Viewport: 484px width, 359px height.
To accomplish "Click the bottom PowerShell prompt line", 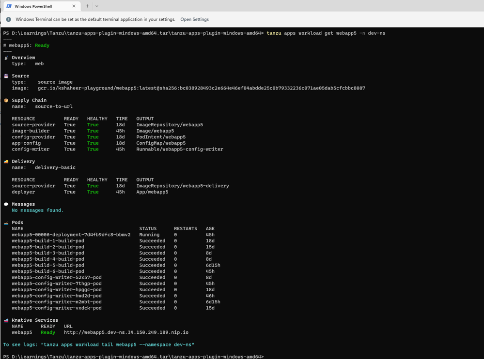I will 133,357.
